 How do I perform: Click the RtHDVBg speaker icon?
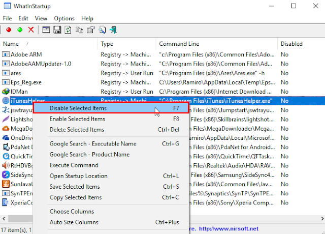(6, 165)
